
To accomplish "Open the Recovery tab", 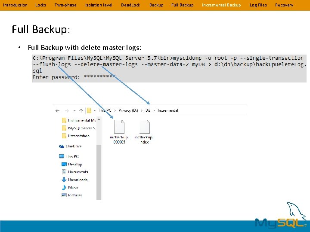I will pyautogui.click(x=284, y=5).
